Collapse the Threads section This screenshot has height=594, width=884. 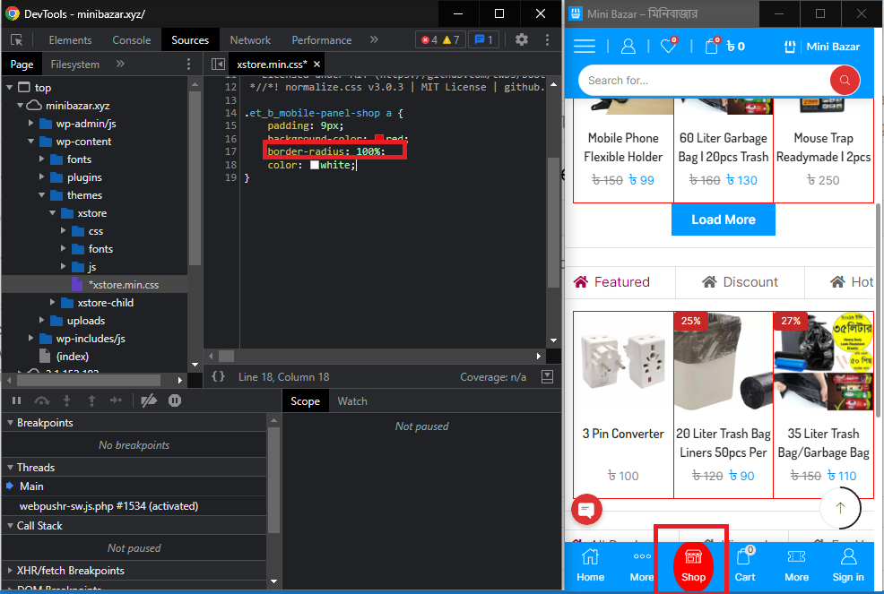click(10, 468)
